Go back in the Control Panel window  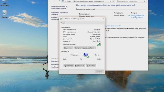pyautogui.click(x=50, y=1)
